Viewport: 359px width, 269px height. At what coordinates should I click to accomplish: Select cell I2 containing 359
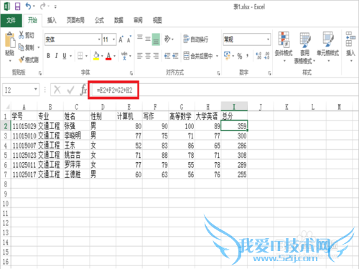tap(234, 126)
